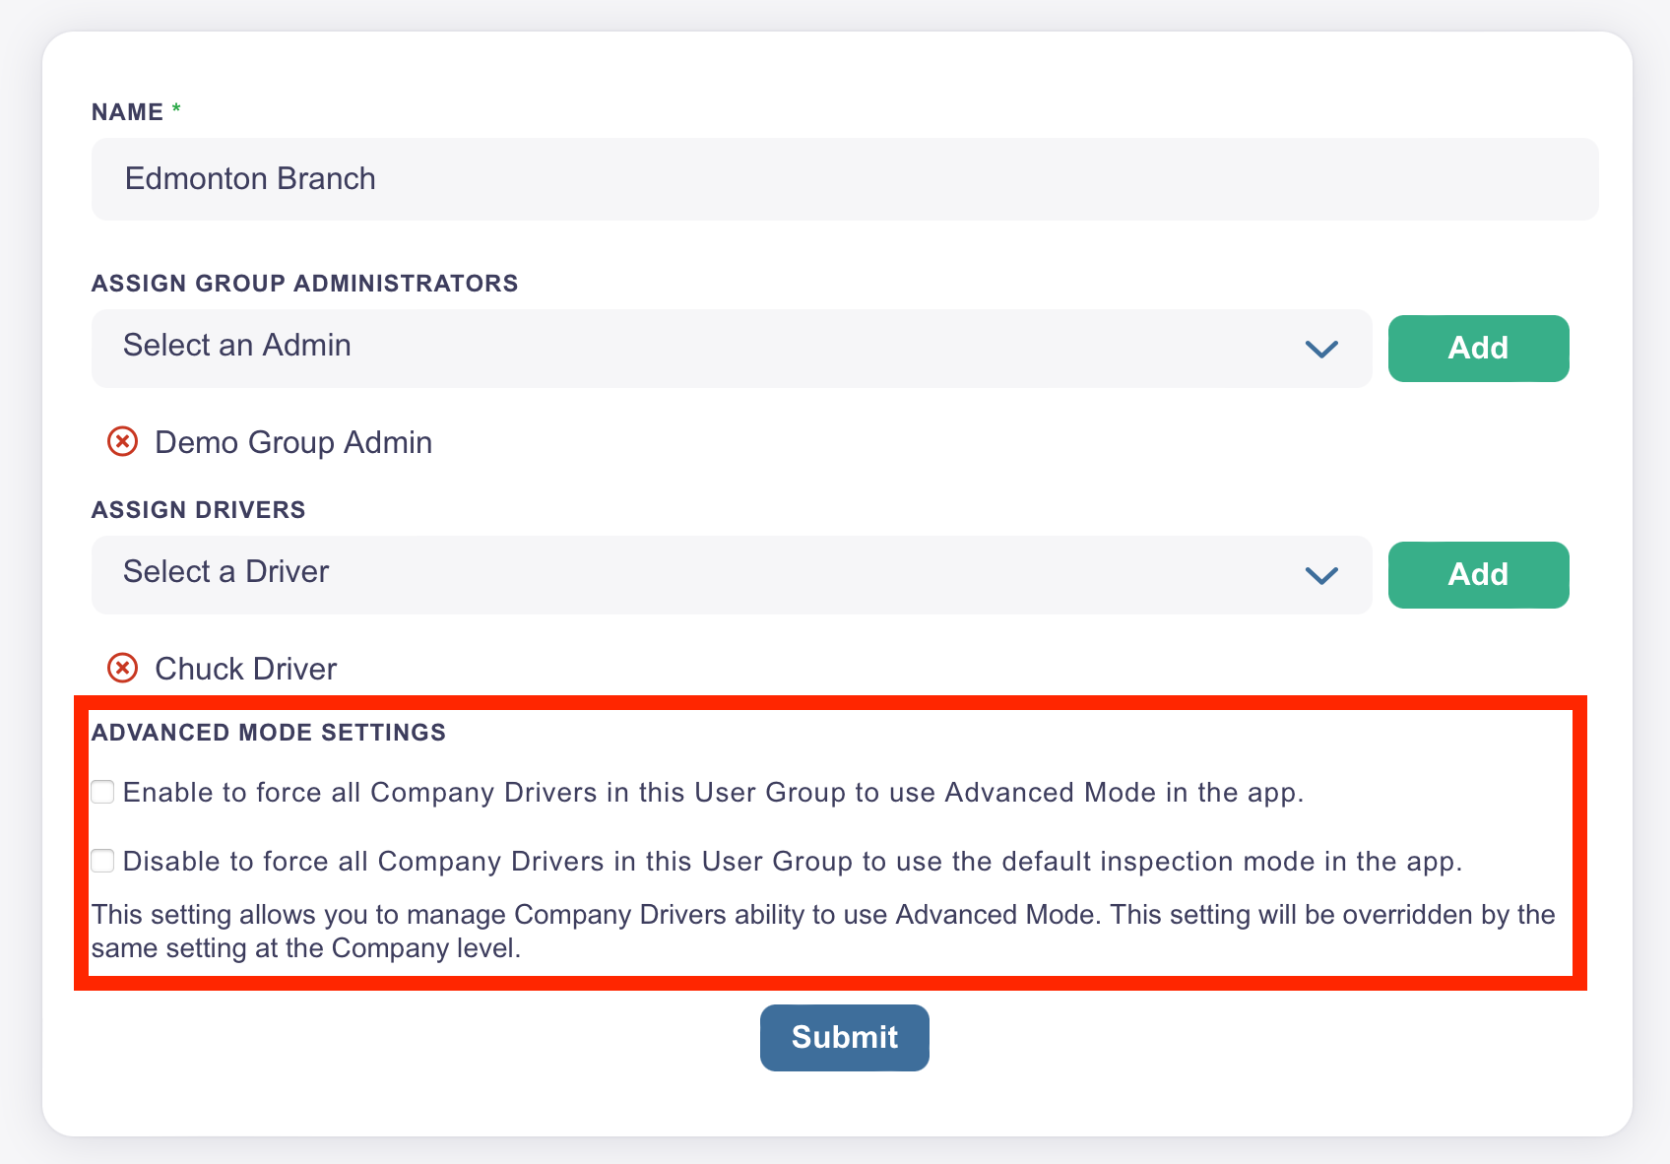This screenshot has height=1164, width=1670.
Task: Remove Chuck Driver via red X icon
Action: point(122,668)
